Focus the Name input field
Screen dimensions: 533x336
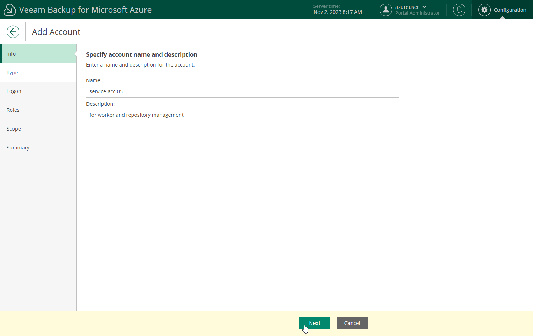[x=243, y=91]
